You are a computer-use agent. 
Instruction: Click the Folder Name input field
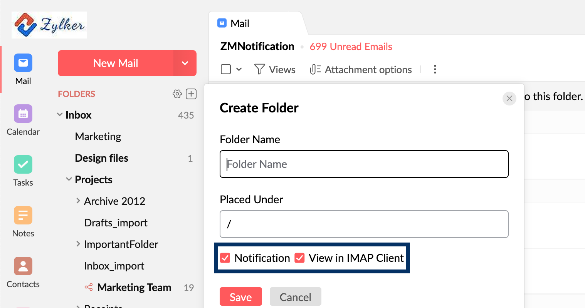click(364, 164)
